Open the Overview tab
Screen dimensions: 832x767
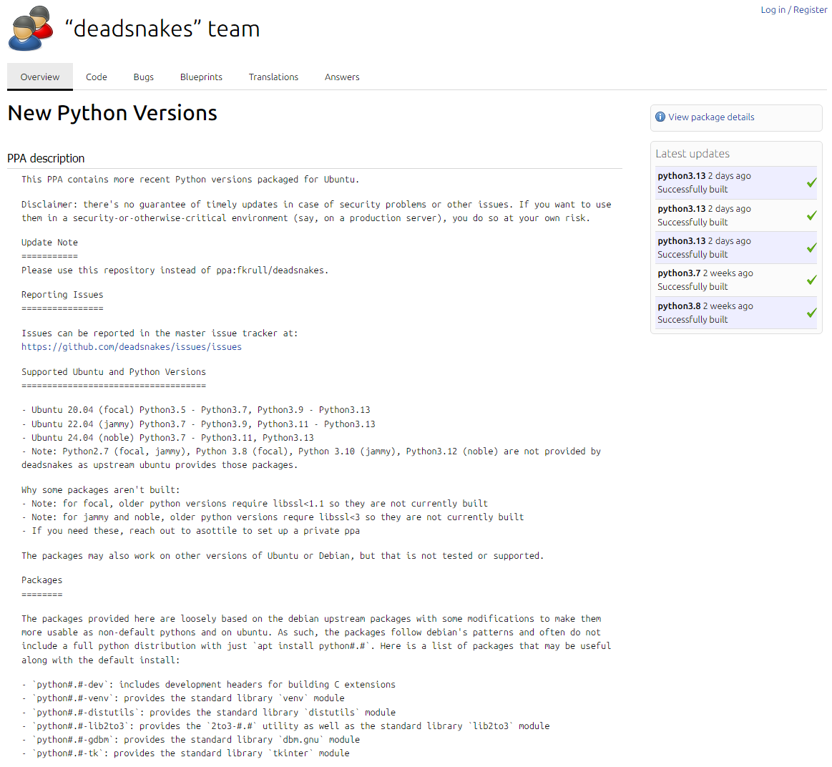pos(40,77)
